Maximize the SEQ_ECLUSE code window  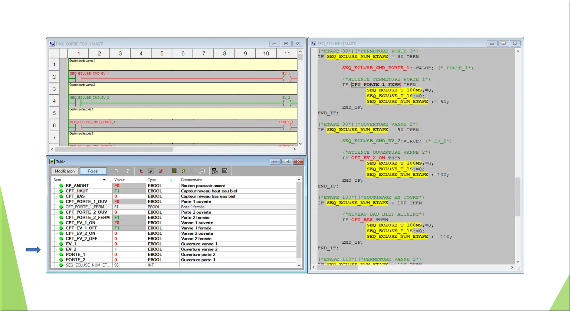click(504, 44)
